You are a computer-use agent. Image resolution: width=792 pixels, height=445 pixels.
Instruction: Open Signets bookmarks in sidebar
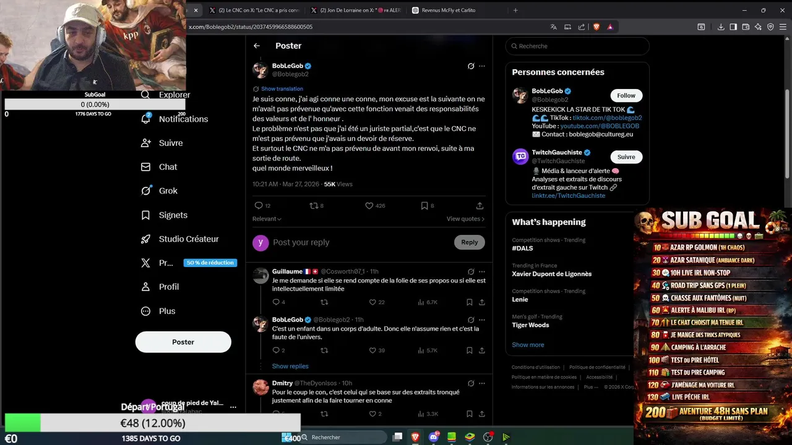165,215
